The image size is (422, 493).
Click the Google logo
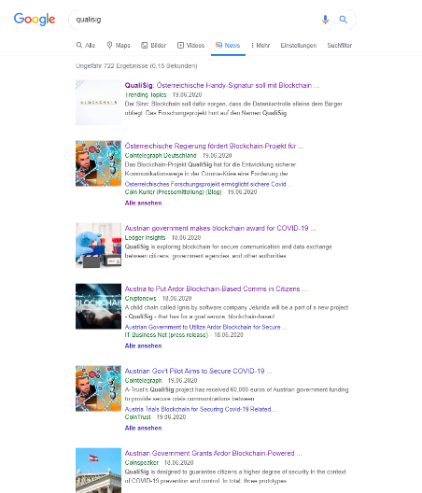point(35,20)
